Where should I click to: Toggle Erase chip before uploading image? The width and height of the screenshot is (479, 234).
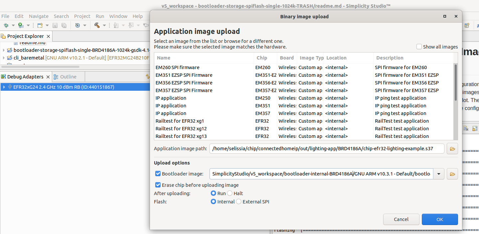click(x=158, y=185)
